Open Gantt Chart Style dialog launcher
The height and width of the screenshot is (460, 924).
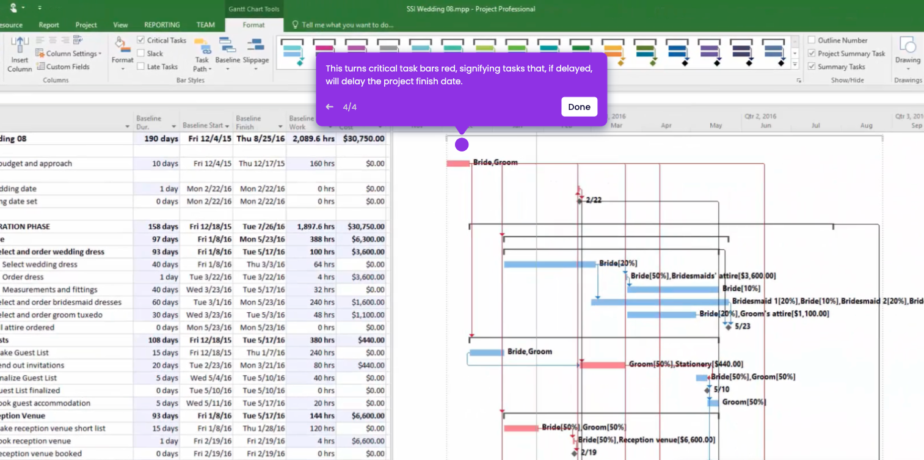pyautogui.click(x=799, y=81)
